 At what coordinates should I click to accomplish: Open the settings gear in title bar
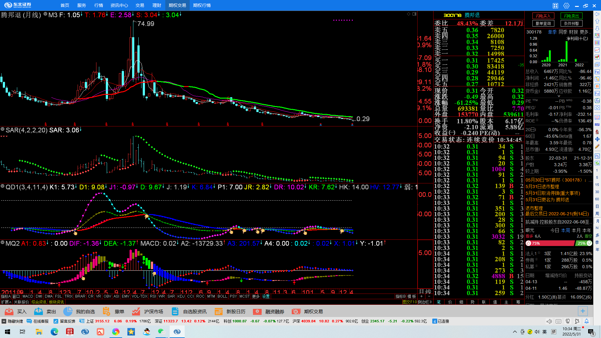pyautogui.click(x=566, y=6)
